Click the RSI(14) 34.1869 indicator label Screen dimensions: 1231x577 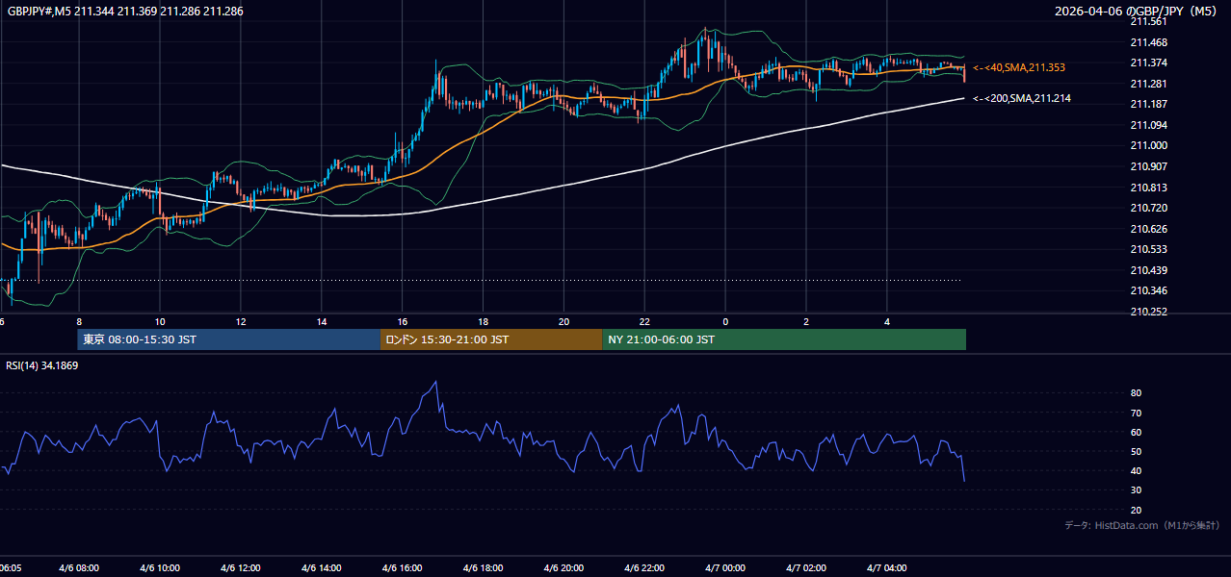[42, 365]
